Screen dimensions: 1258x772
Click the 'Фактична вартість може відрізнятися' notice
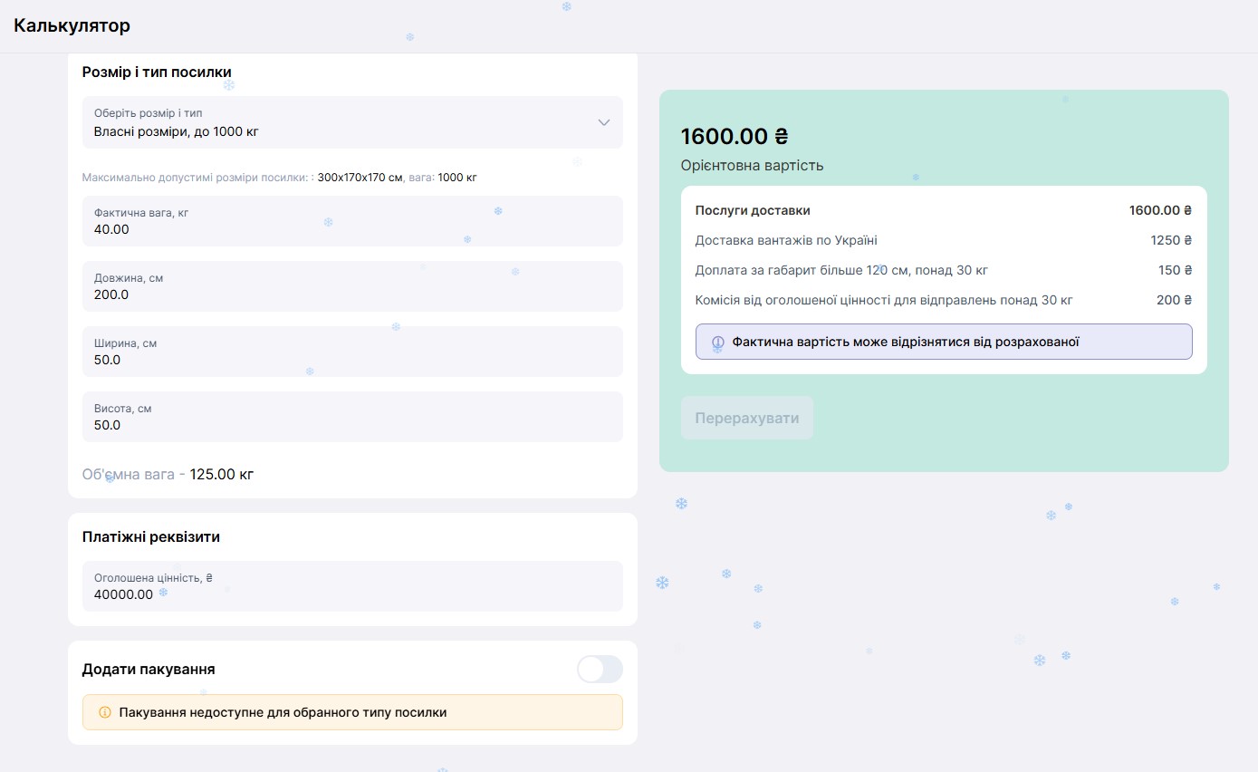pos(905,343)
